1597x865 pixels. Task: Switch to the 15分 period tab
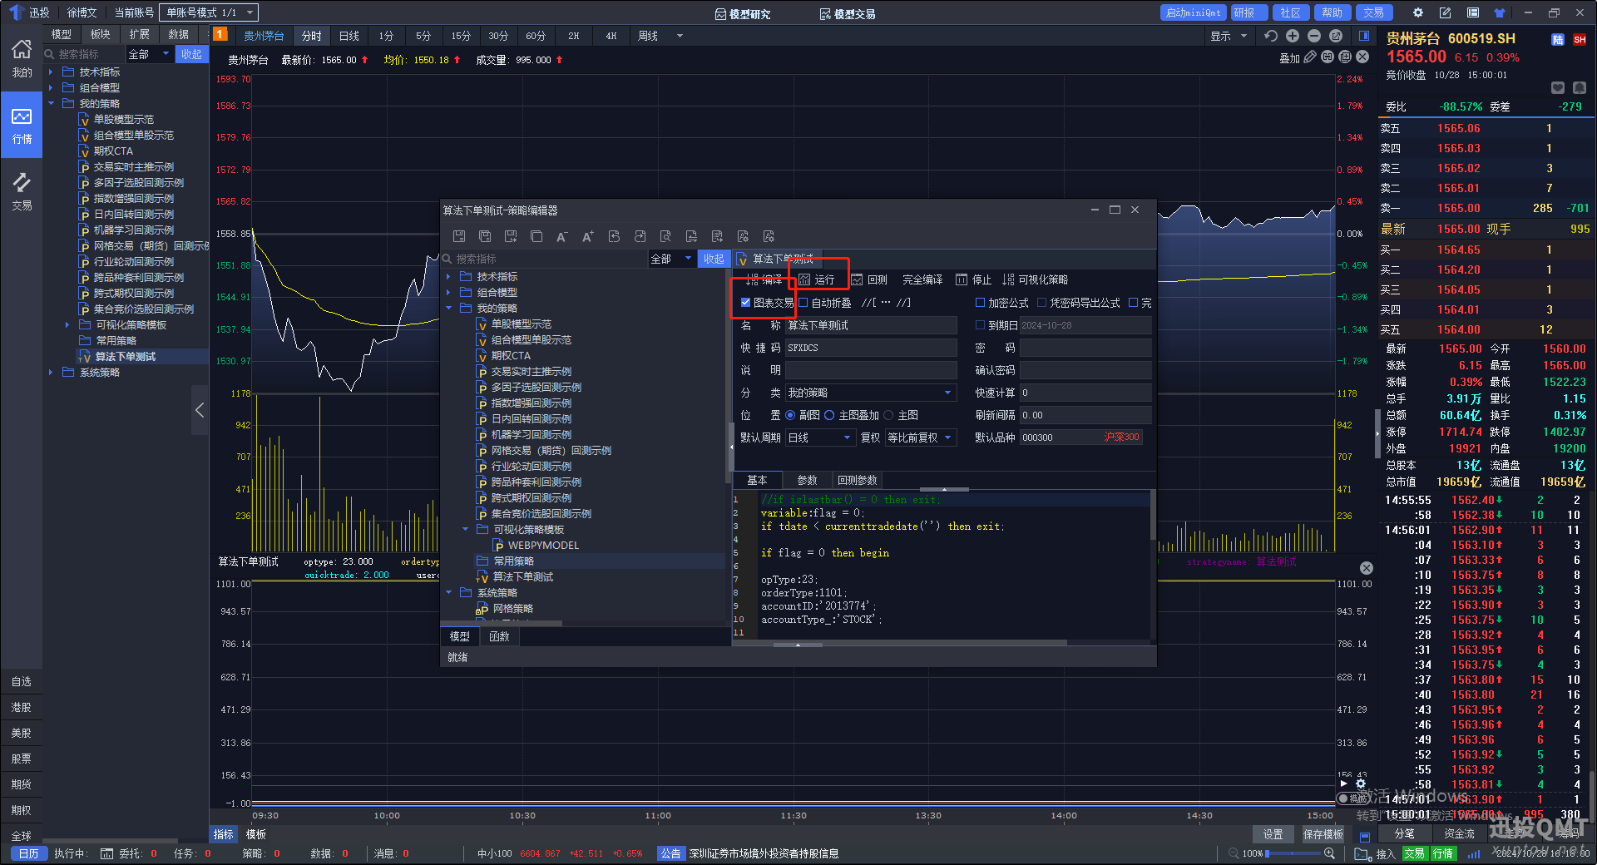461,36
